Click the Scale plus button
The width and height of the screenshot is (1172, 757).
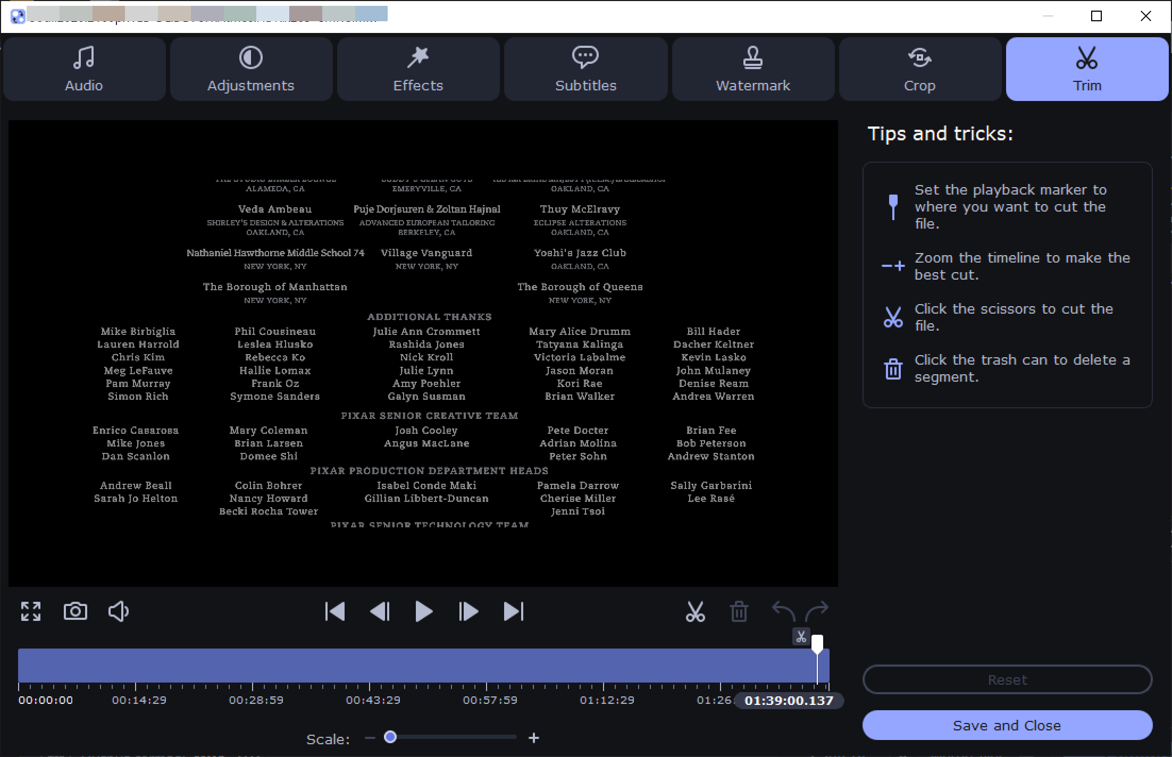coord(534,738)
